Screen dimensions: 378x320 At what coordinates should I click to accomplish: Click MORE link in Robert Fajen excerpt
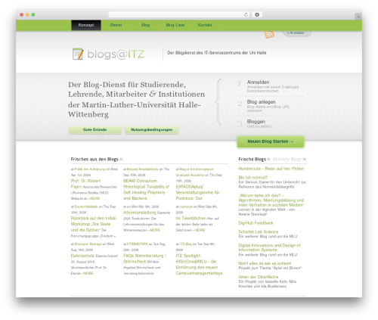coord(94,199)
